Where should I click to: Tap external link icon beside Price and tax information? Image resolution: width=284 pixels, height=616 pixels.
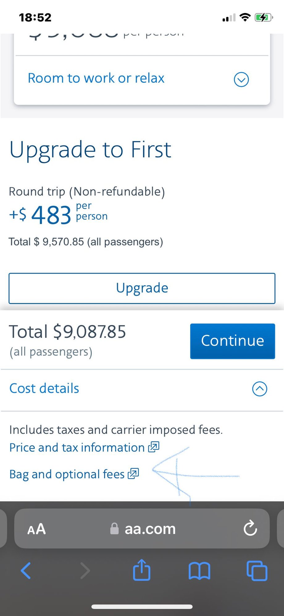[154, 447]
